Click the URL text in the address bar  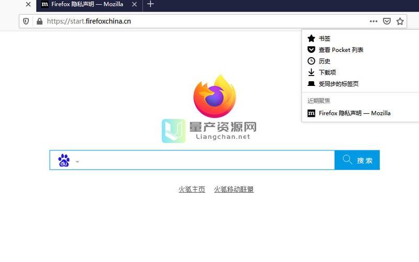[x=89, y=21]
